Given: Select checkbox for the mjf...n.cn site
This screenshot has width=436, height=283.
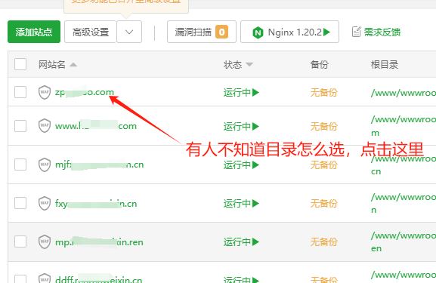Looking at the screenshot, I should (20, 165).
